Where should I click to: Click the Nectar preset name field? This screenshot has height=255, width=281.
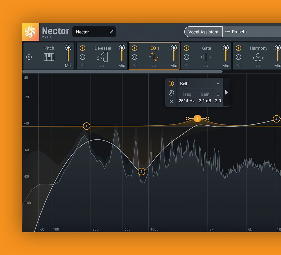pyautogui.click(x=94, y=32)
